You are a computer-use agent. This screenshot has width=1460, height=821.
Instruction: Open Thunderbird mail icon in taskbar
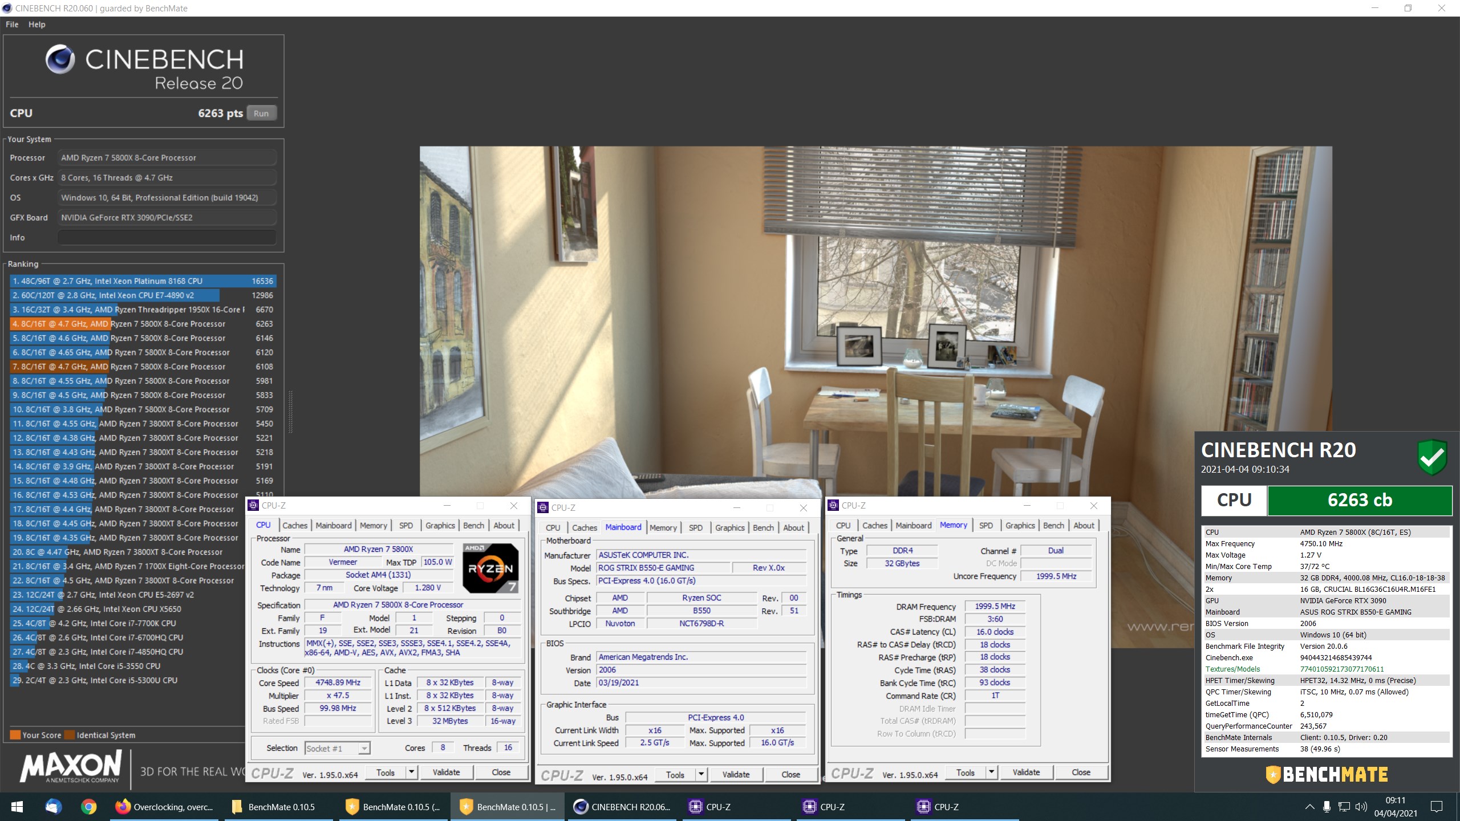pyautogui.click(x=53, y=807)
